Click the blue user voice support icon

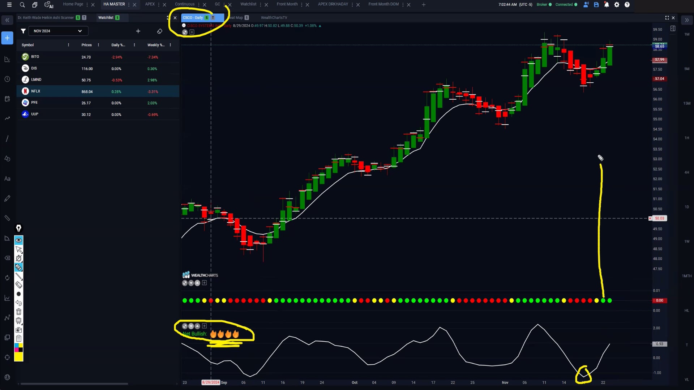click(586, 5)
